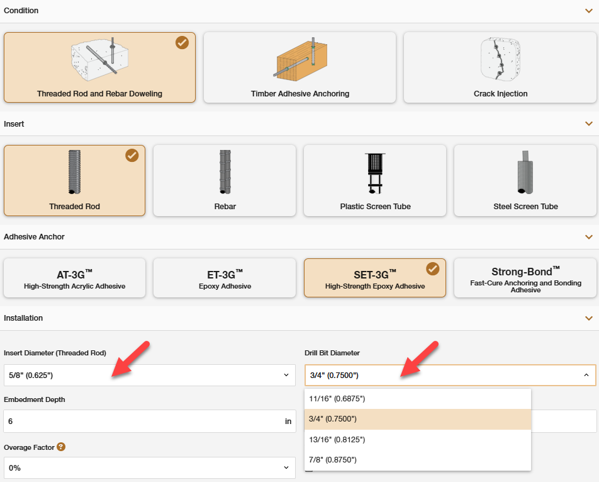The image size is (599, 482).
Task: Click Threaded Rod and Rebar Doweling illustration
Action: click(99, 60)
